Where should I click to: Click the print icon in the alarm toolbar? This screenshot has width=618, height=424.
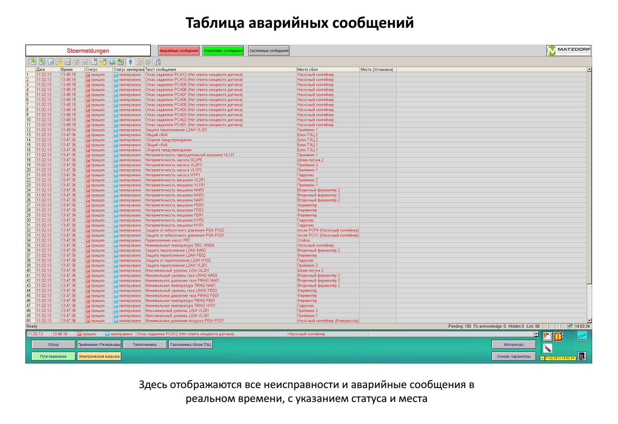112,62
